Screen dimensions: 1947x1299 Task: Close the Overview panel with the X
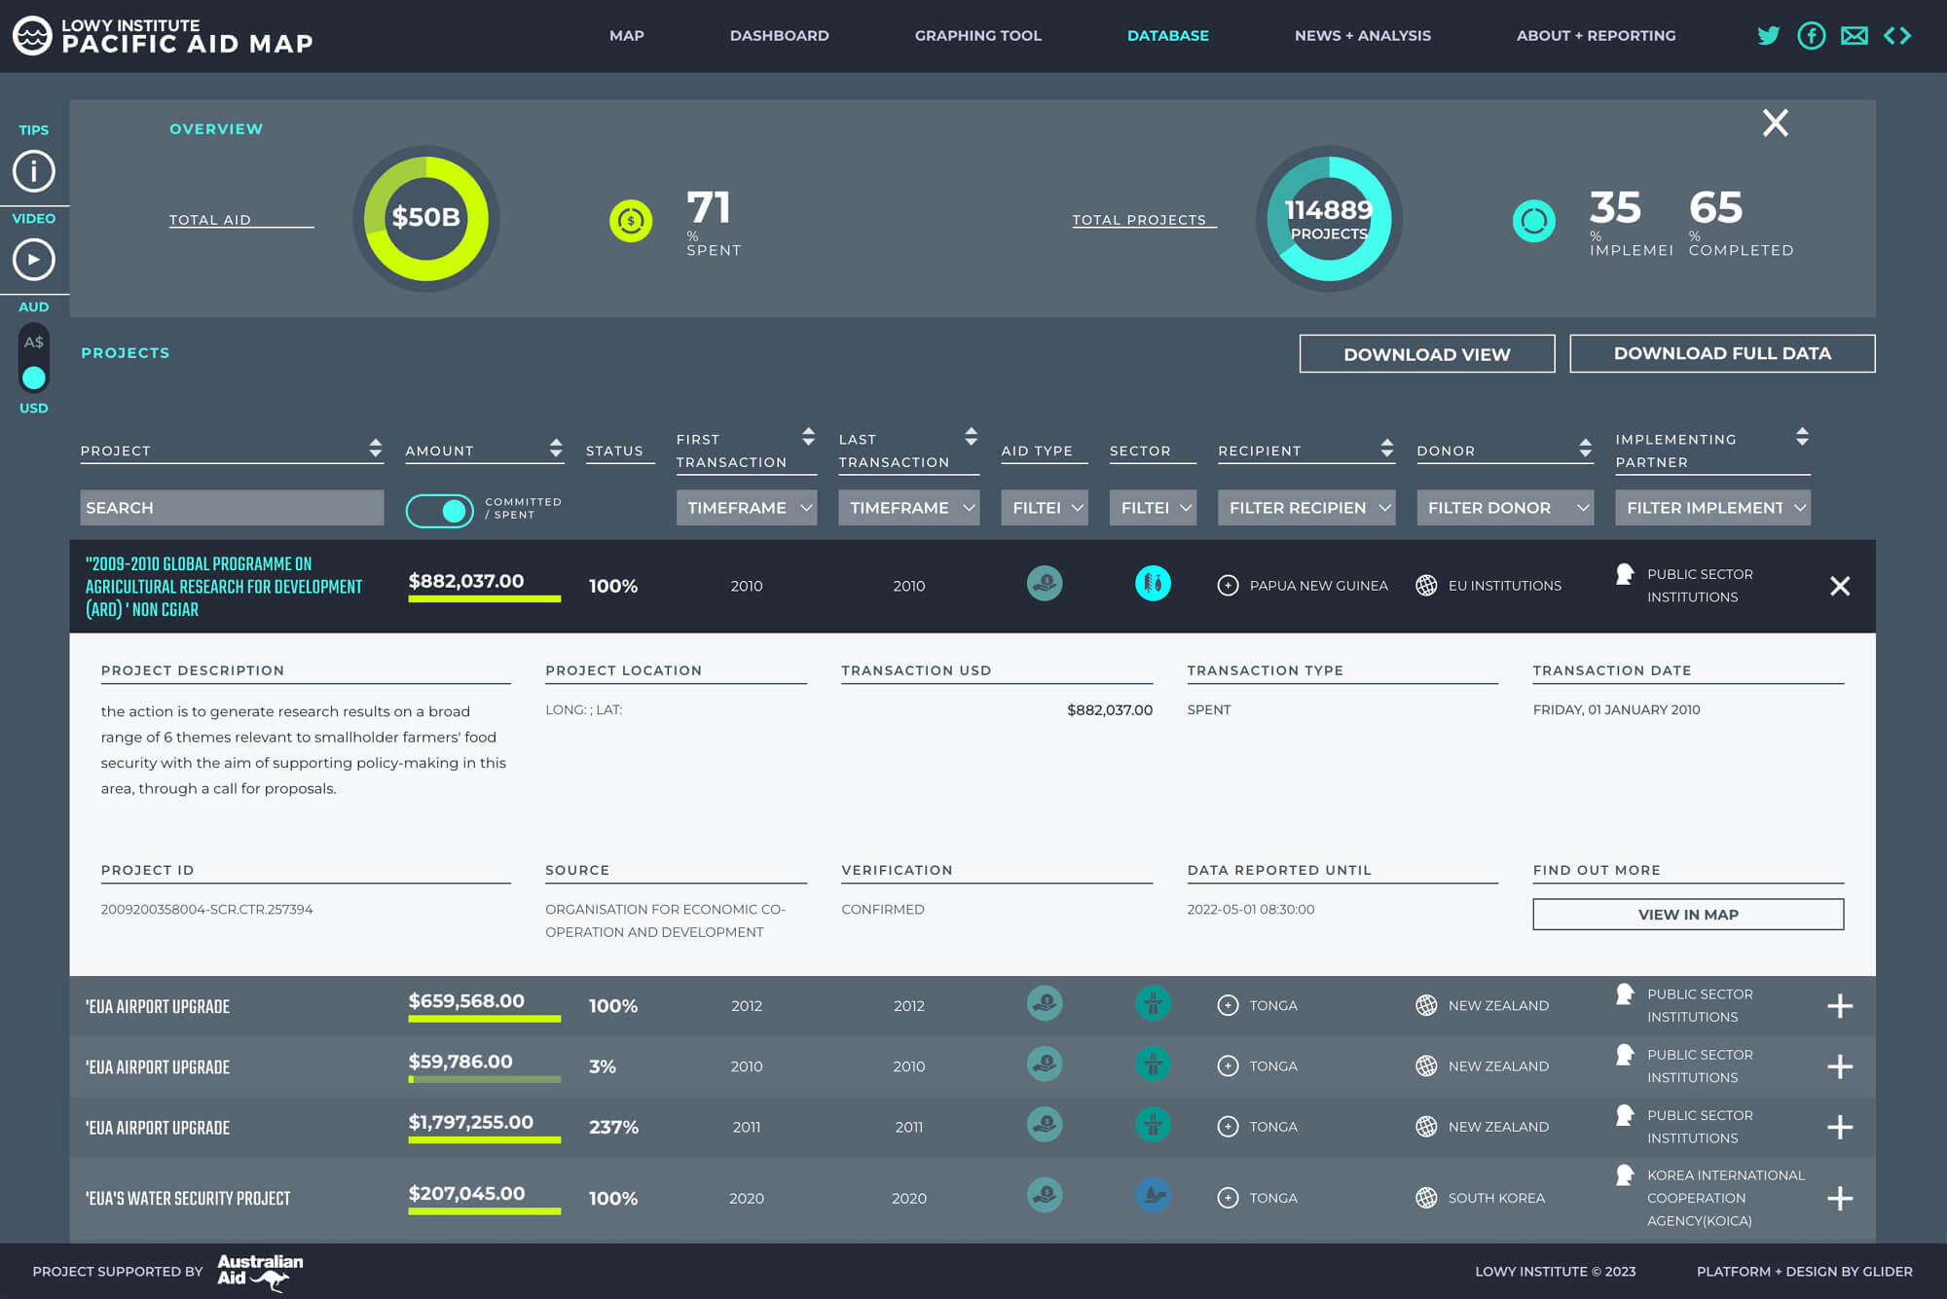[1776, 123]
